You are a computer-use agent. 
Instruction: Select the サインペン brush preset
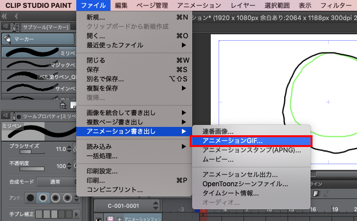39,88
